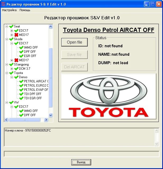
Task: Click the Номер ключа text line
Action: [28, 130]
